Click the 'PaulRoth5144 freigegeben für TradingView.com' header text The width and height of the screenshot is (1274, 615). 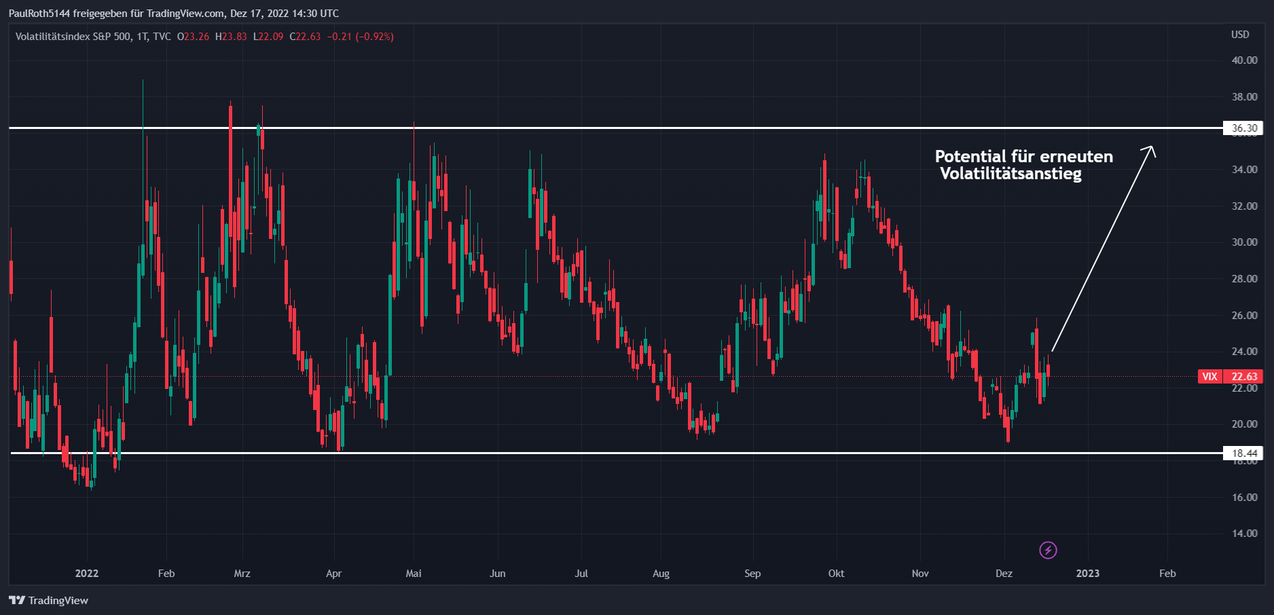point(117,14)
